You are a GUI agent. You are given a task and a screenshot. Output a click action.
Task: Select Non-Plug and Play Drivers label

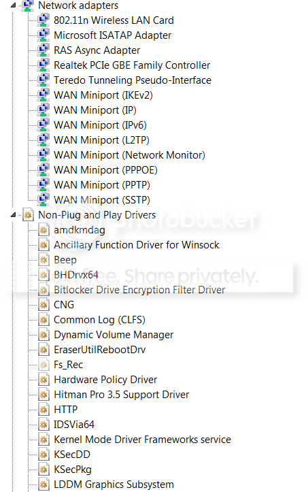(97, 215)
